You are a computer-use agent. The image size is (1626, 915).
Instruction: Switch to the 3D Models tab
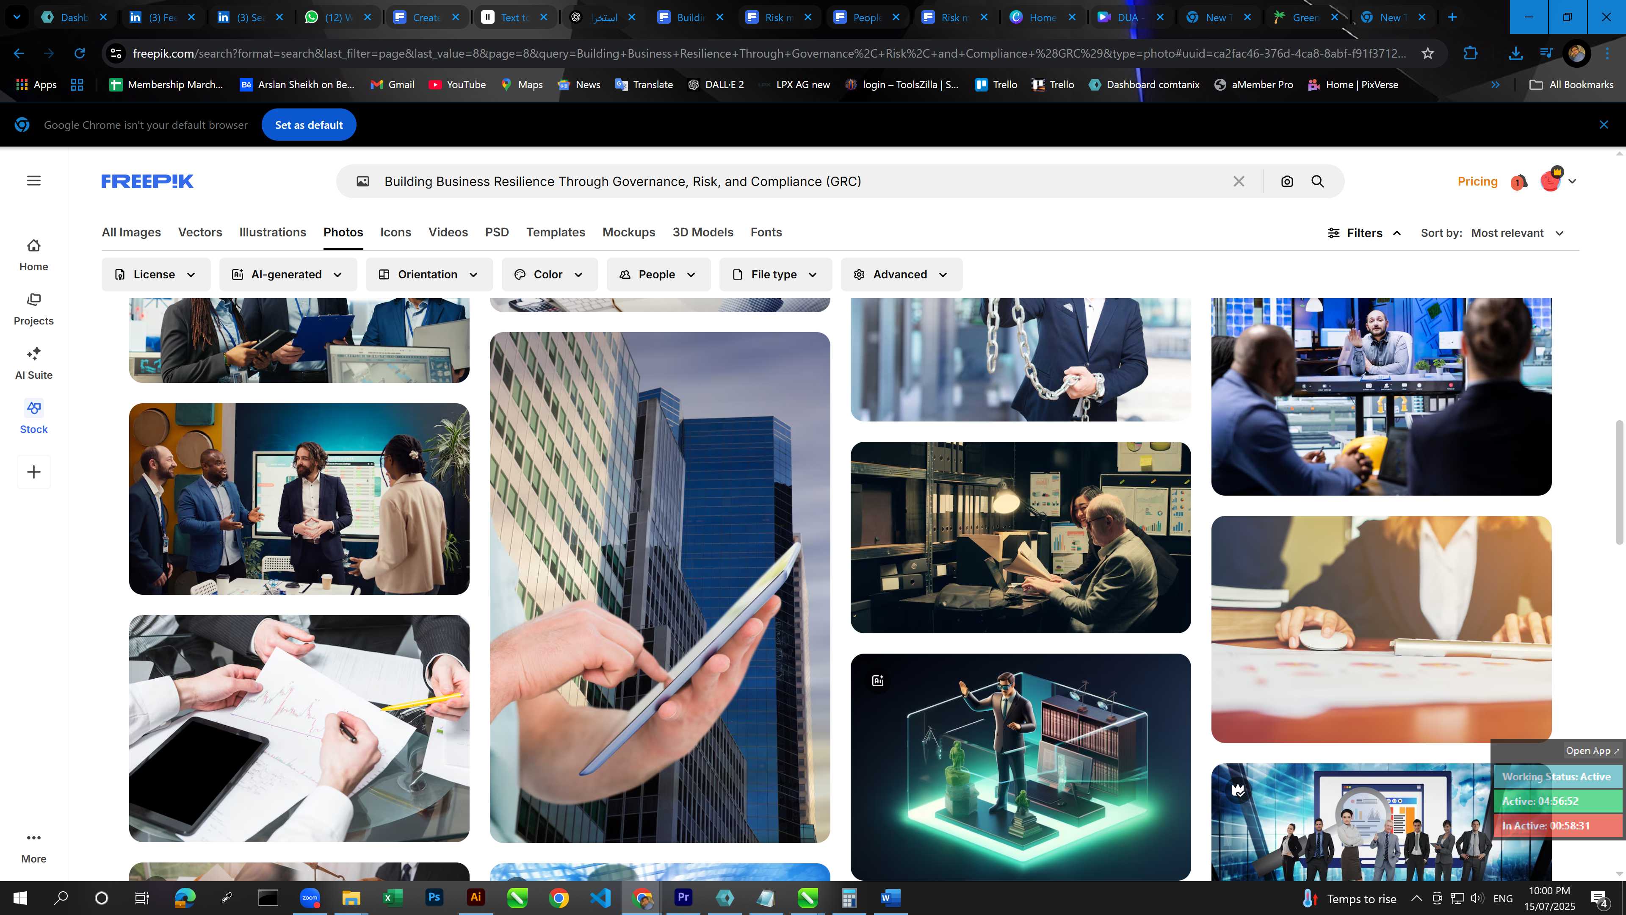702,233
